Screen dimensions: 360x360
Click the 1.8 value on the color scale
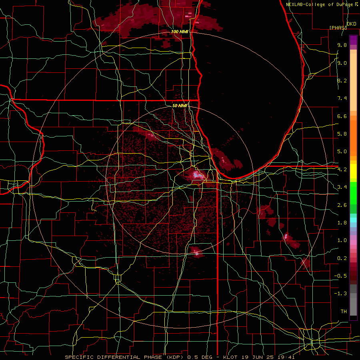click(x=342, y=223)
